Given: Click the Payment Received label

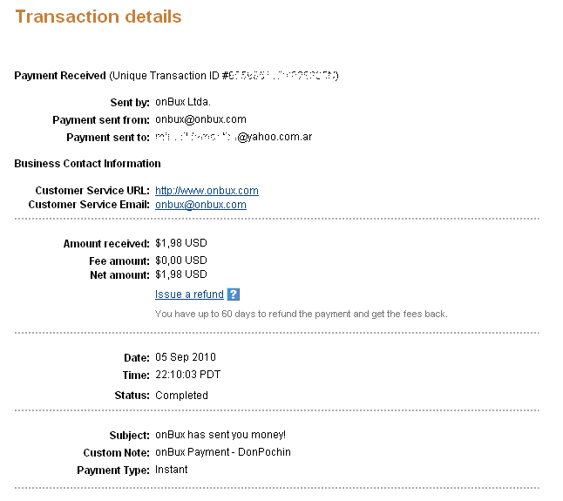Looking at the screenshot, I should [x=60, y=76].
